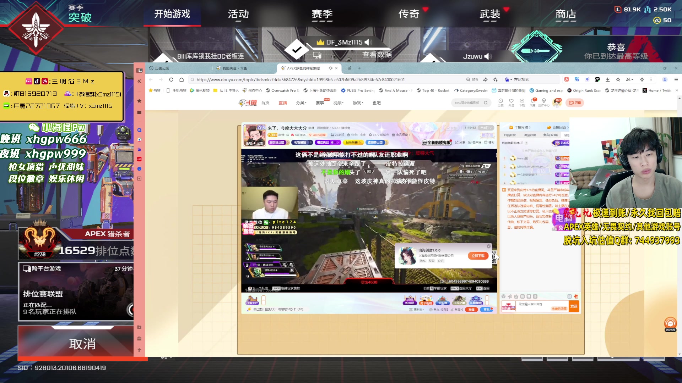Open the PDF extension icon

point(567,80)
